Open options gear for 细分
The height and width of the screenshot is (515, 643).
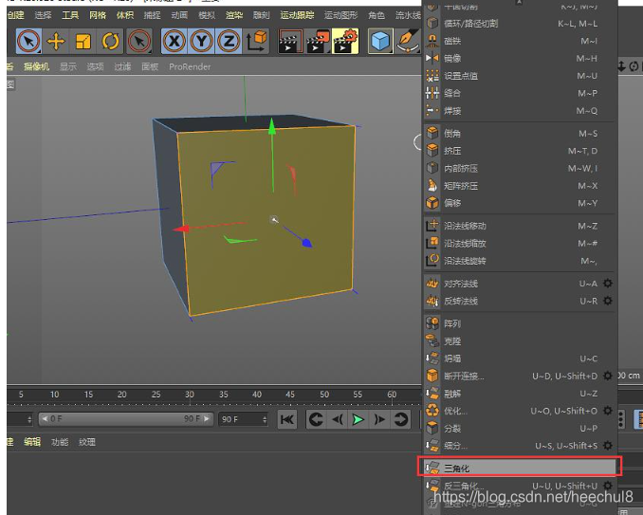coord(608,446)
